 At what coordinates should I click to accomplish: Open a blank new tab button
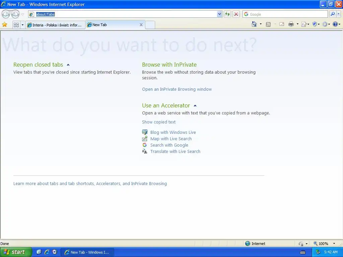tap(150, 25)
